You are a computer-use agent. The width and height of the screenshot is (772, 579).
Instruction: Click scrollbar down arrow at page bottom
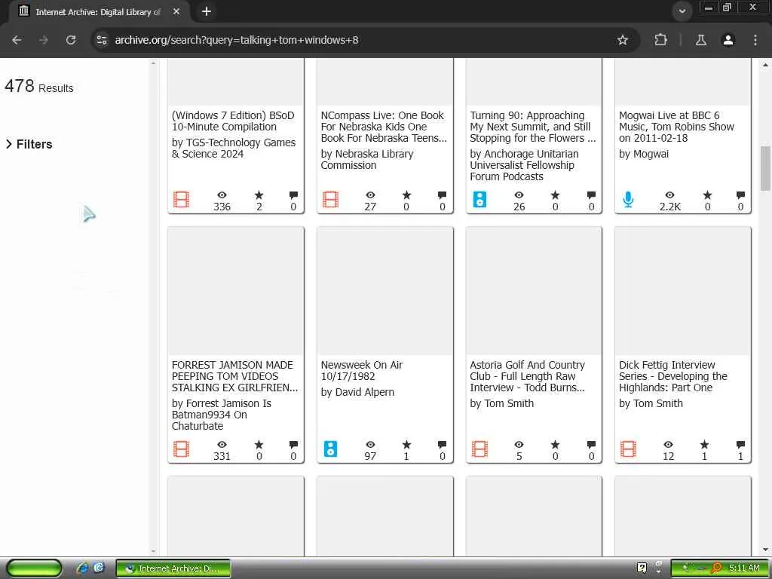coord(765,550)
